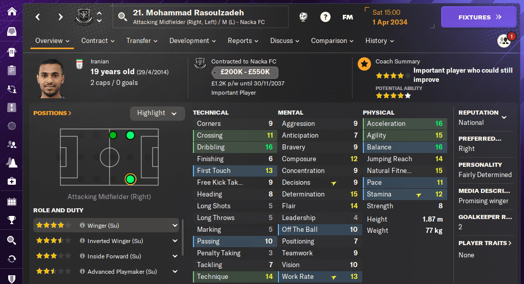The height and width of the screenshot is (284, 524).
Task: Open the Positions link
Action: pyautogui.click(x=52, y=113)
